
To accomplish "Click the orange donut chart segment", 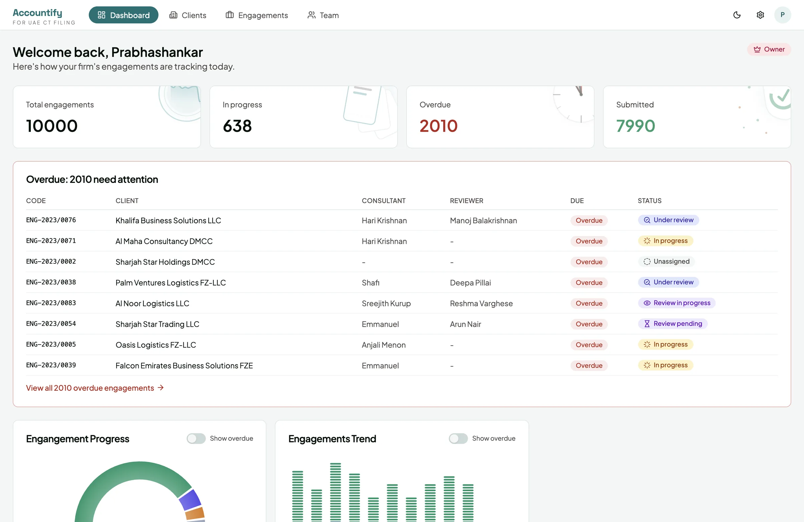I will (195, 514).
